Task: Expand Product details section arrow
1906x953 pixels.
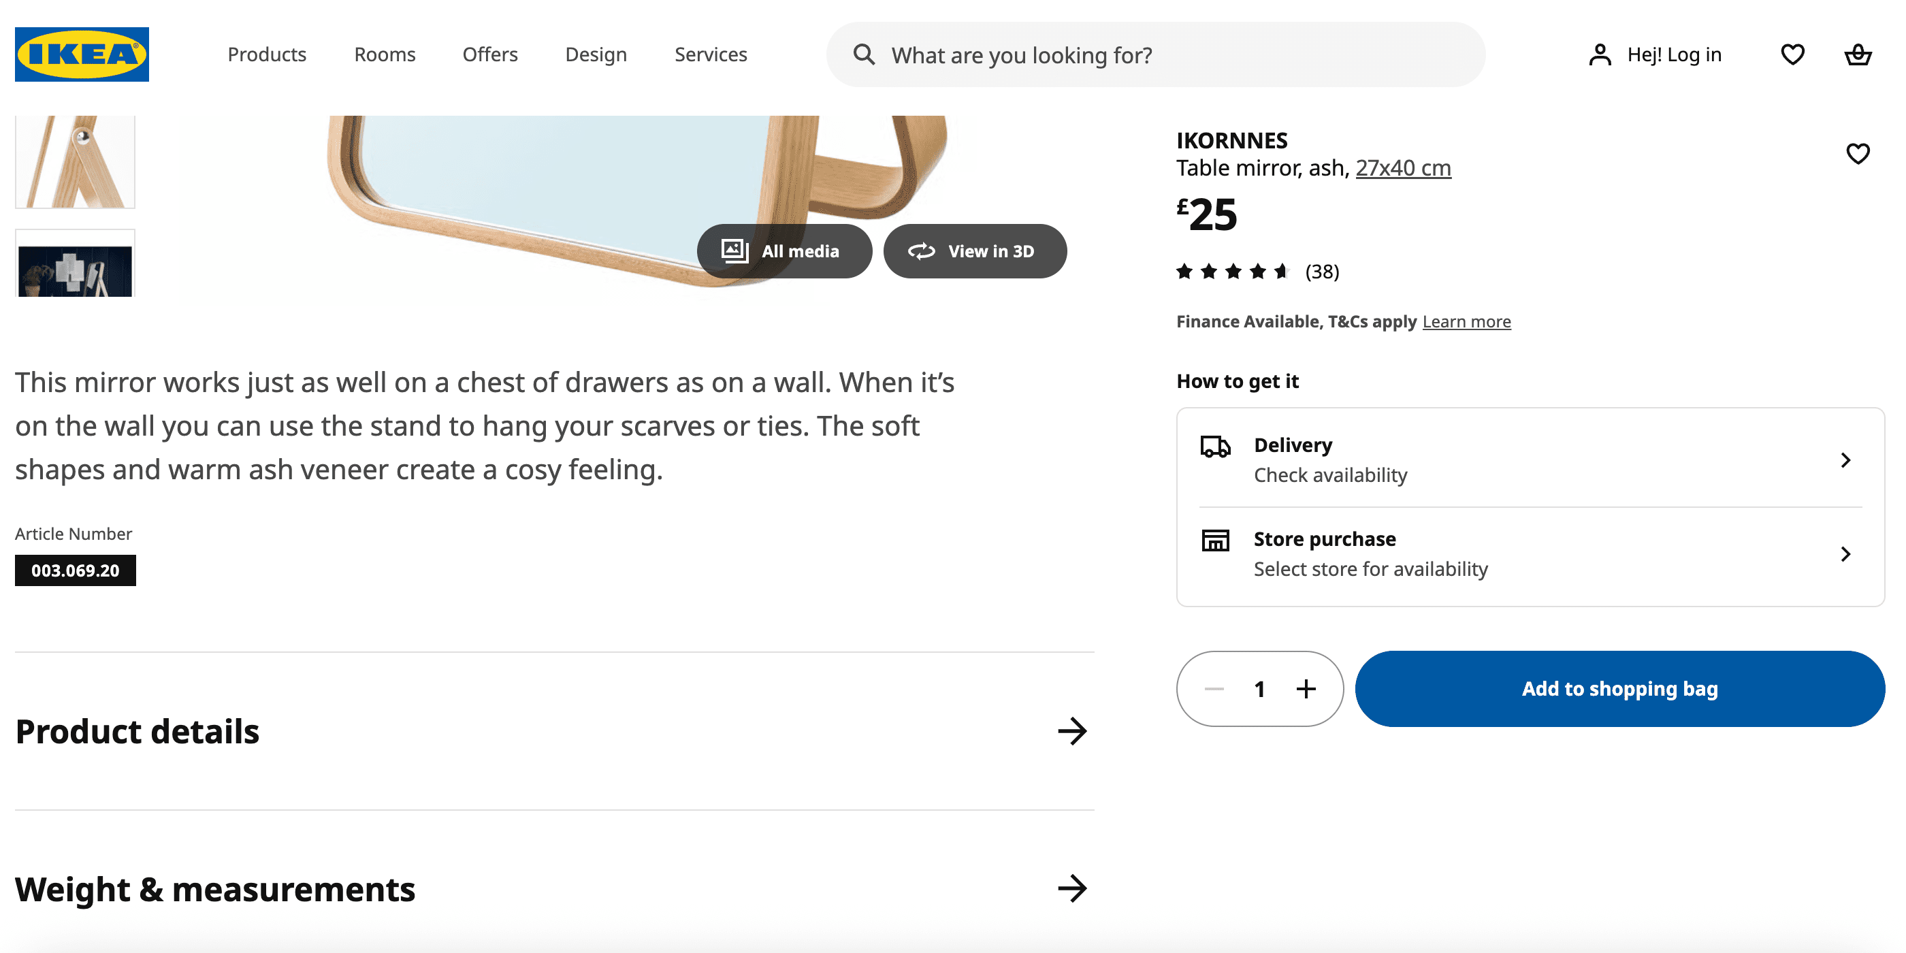Action: click(x=1072, y=731)
